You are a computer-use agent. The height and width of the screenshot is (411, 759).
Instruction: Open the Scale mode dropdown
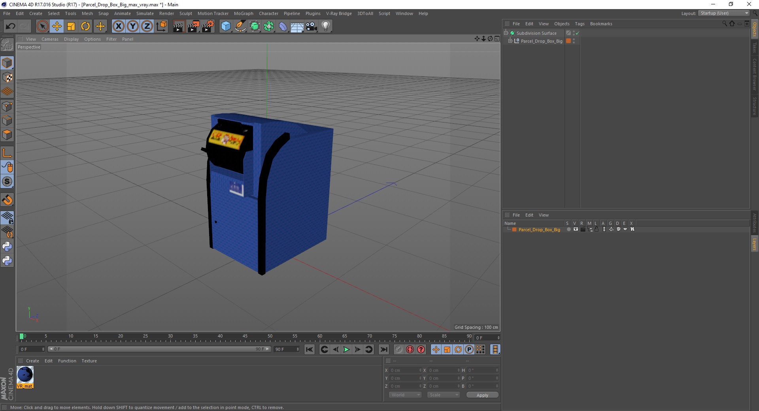(x=444, y=395)
